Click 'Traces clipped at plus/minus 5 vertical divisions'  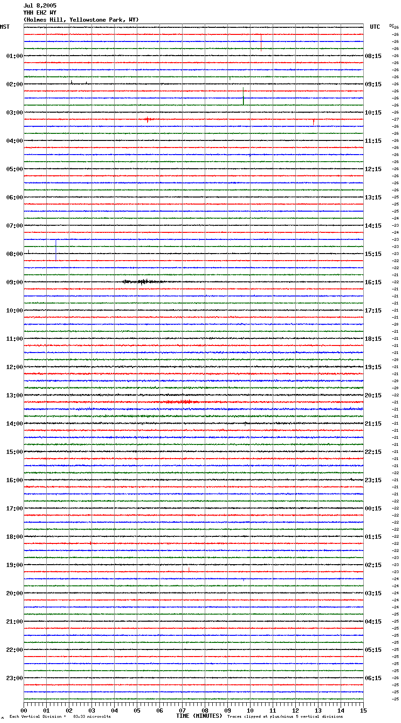pos(285,716)
